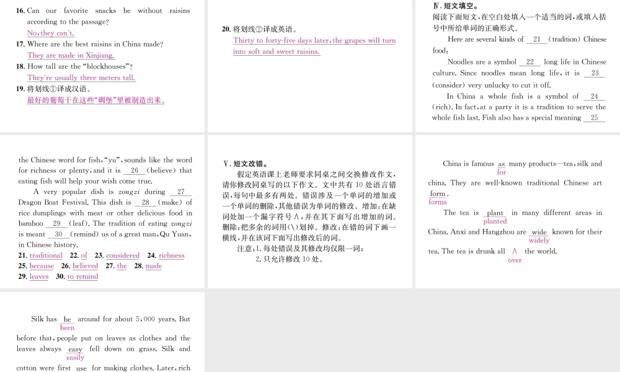This screenshot has width=620, height=372.
Task: Open slide titled V. 短文改错
Action: (x=309, y=211)
